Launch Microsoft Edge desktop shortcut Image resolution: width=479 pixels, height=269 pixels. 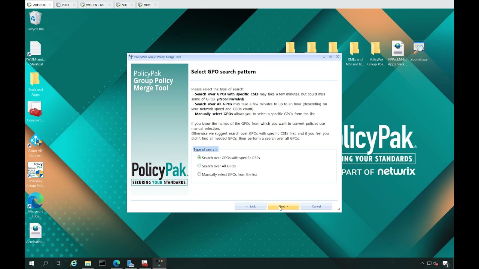pyautogui.click(x=35, y=205)
